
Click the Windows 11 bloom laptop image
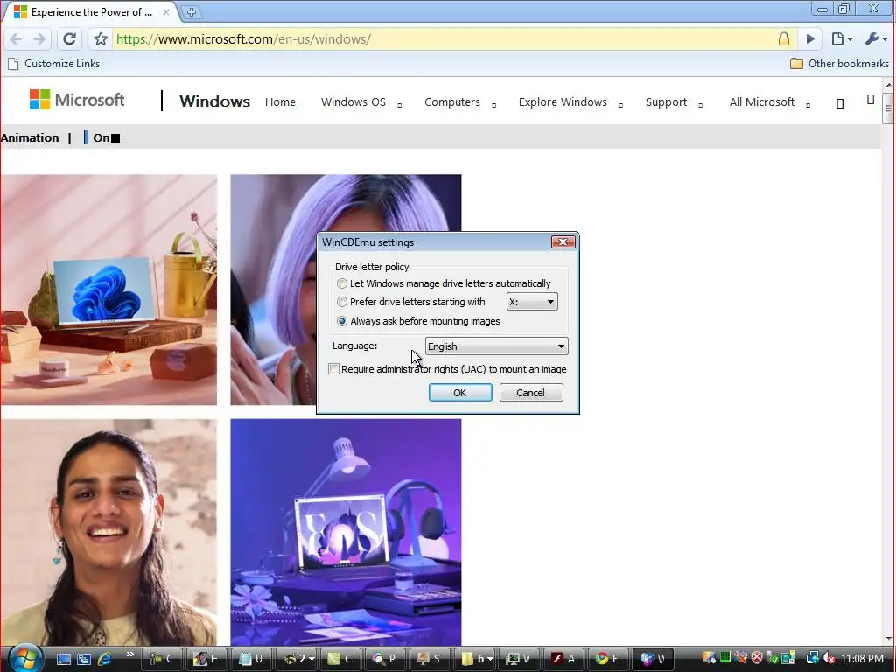108,290
